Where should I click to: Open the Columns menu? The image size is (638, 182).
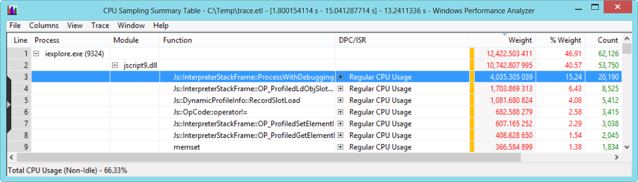click(44, 26)
